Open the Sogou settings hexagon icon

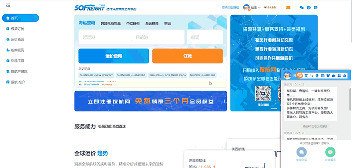(345, 76)
